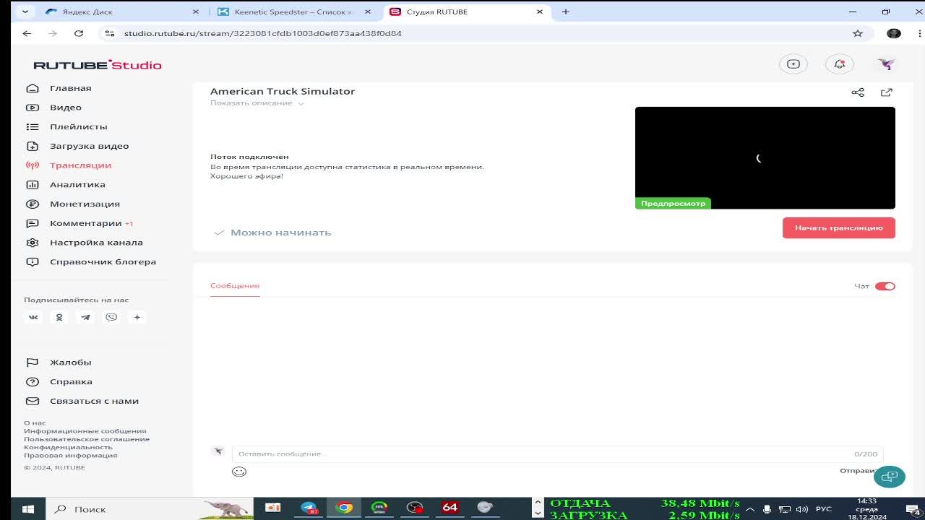Open the Odnoklassniki social link
925x520 pixels.
tap(59, 317)
